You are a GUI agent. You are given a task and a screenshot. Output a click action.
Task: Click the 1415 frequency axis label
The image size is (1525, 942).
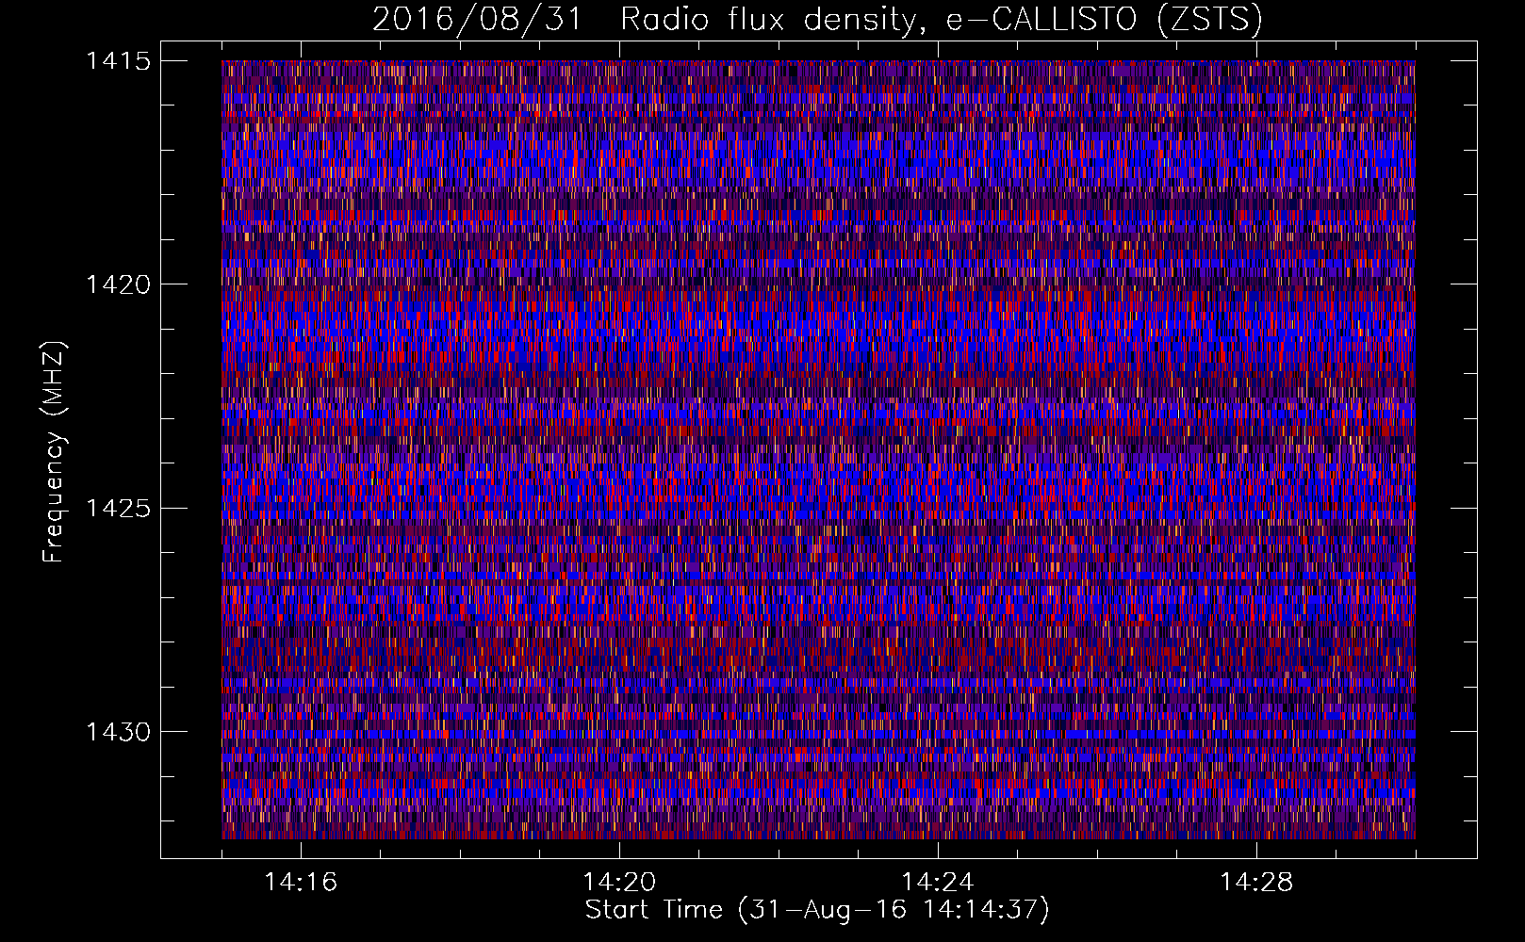(x=118, y=61)
